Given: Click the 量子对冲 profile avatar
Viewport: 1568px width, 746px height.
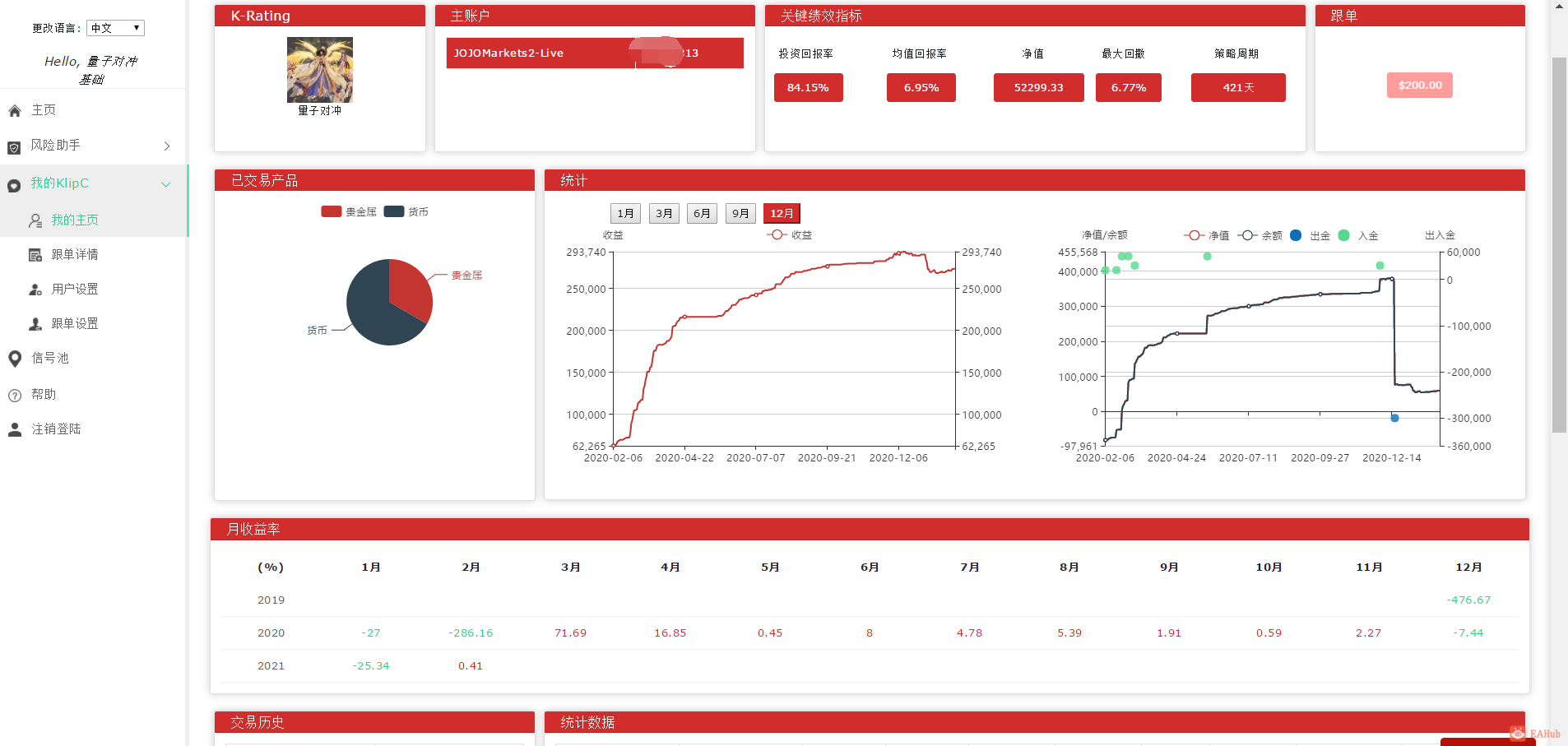Looking at the screenshot, I should click(320, 70).
